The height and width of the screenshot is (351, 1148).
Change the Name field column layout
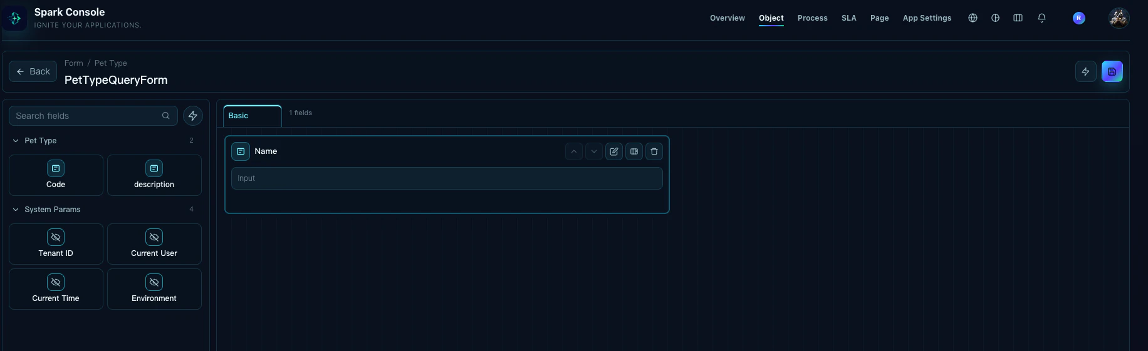pos(634,151)
